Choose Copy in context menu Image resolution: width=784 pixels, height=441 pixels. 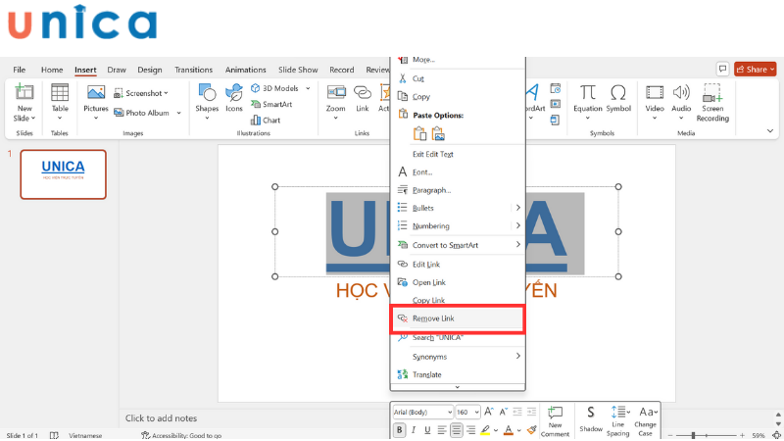pos(458,96)
